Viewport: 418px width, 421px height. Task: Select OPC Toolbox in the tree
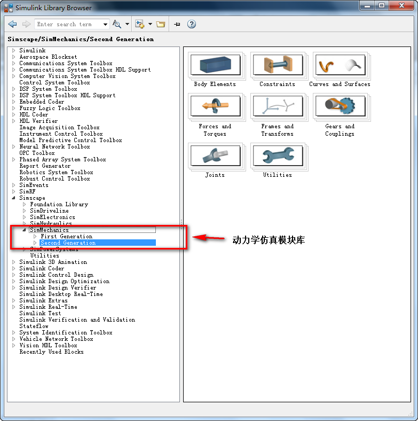pos(37,153)
